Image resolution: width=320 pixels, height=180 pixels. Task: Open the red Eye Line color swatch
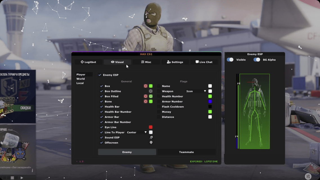(x=151, y=127)
